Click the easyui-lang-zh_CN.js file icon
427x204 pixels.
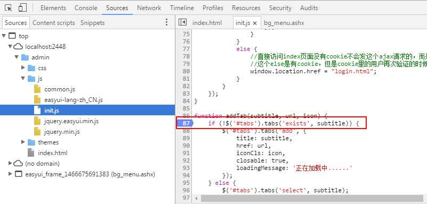pos(37,99)
